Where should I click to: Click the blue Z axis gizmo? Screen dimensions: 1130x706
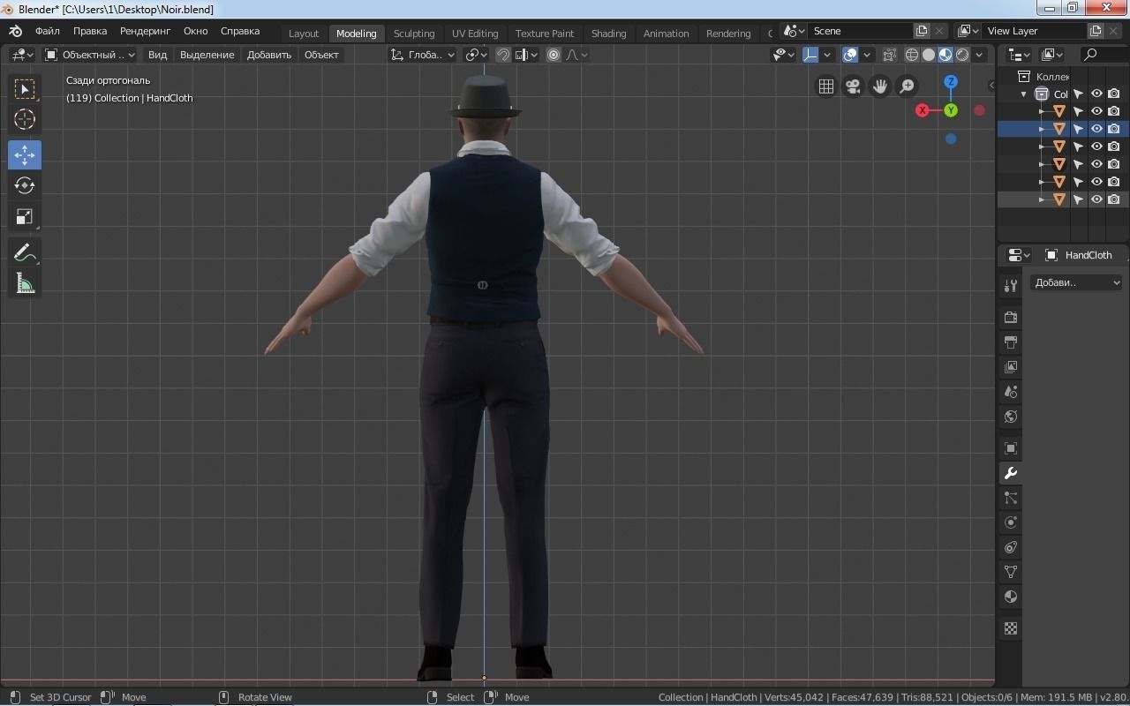point(951,81)
